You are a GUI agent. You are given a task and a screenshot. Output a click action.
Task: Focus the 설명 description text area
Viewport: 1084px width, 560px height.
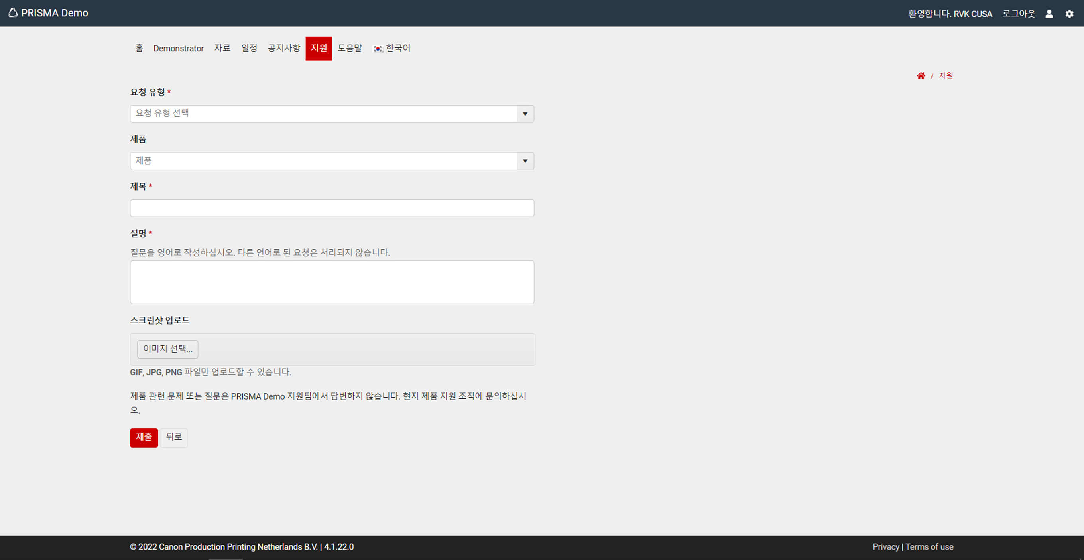tap(332, 282)
